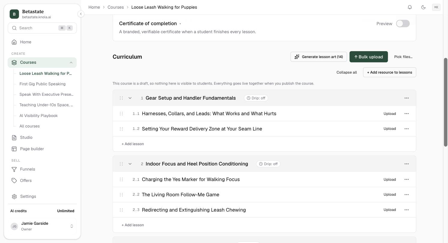Image resolution: width=448 pixels, height=243 pixels.
Task: Toggle Drip off for Gear Setup module
Action: (256, 98)
